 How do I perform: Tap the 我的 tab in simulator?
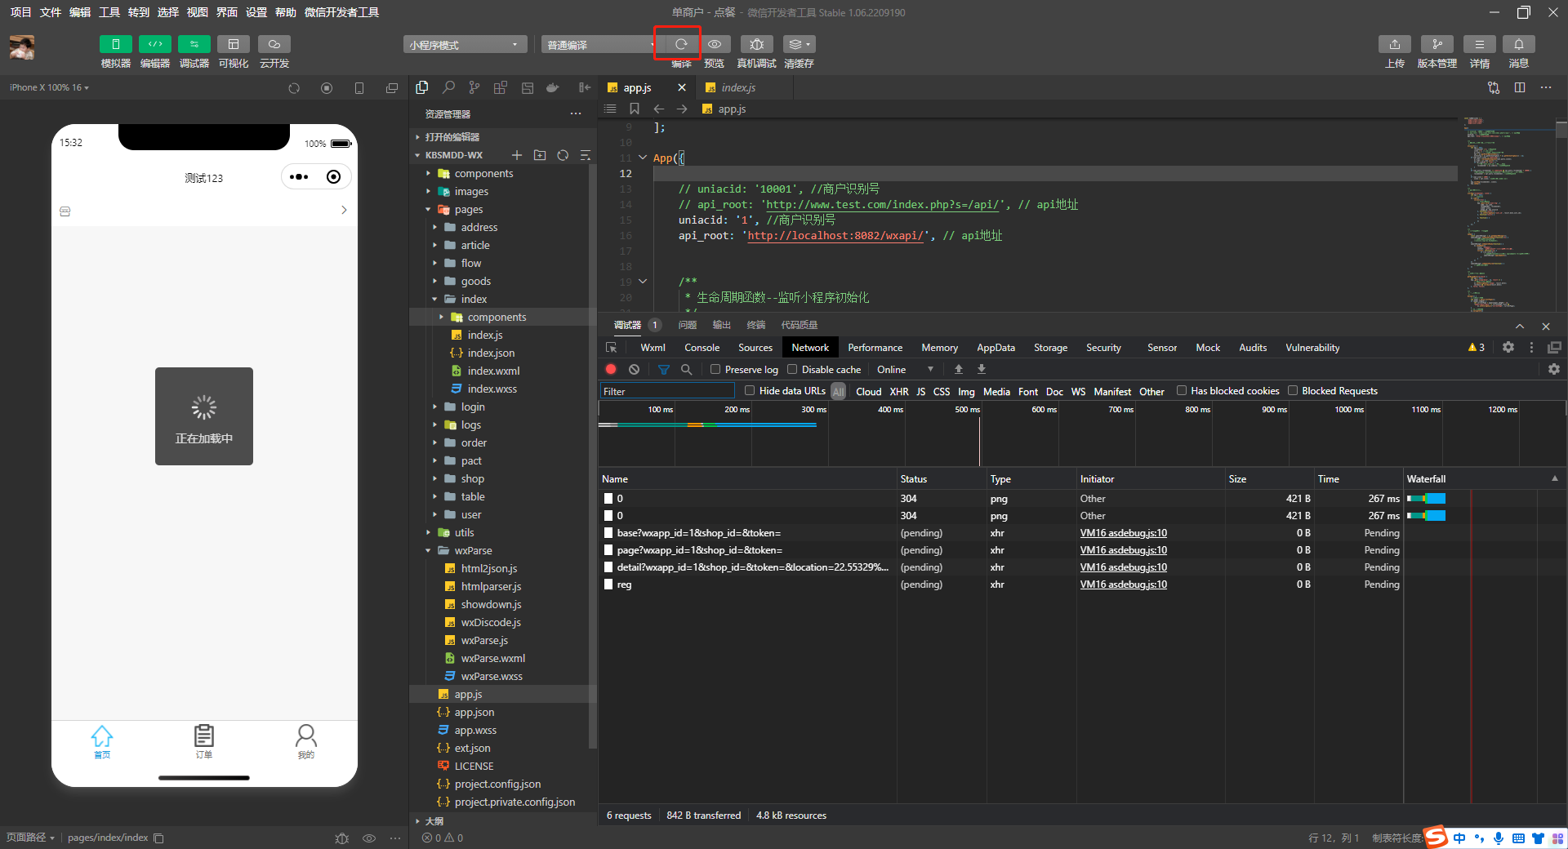pos(305,741)
